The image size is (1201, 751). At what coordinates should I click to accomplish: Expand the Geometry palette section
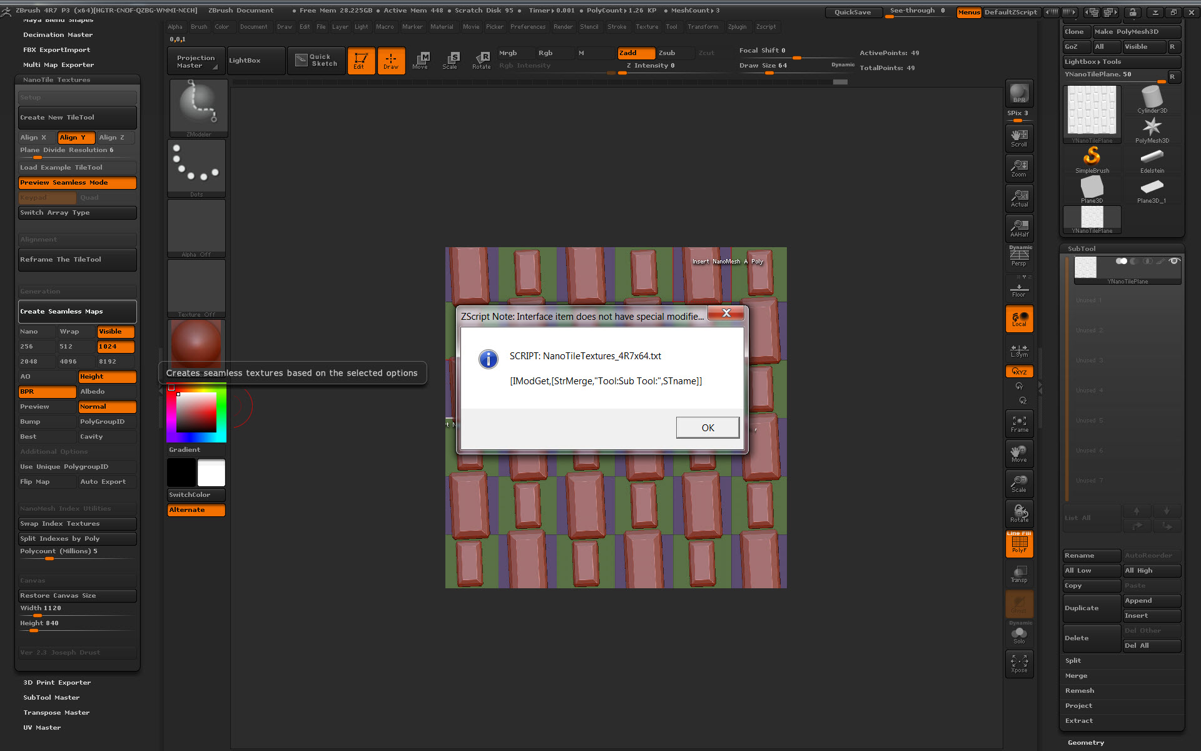click(x=1086, y=743)
